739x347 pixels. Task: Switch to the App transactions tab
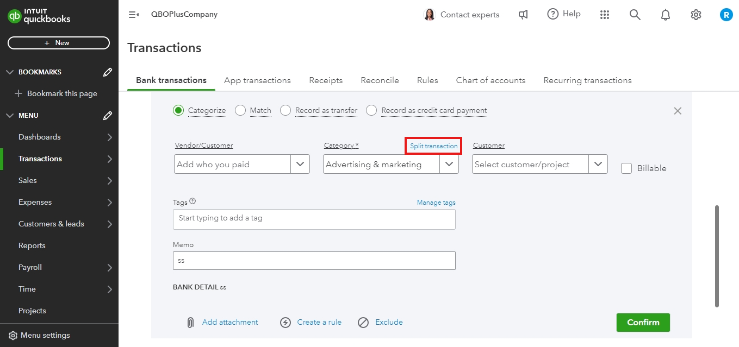257,80
